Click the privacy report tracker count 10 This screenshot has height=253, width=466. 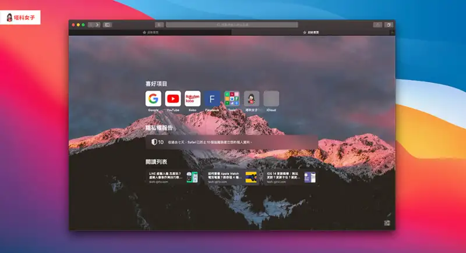161,142
